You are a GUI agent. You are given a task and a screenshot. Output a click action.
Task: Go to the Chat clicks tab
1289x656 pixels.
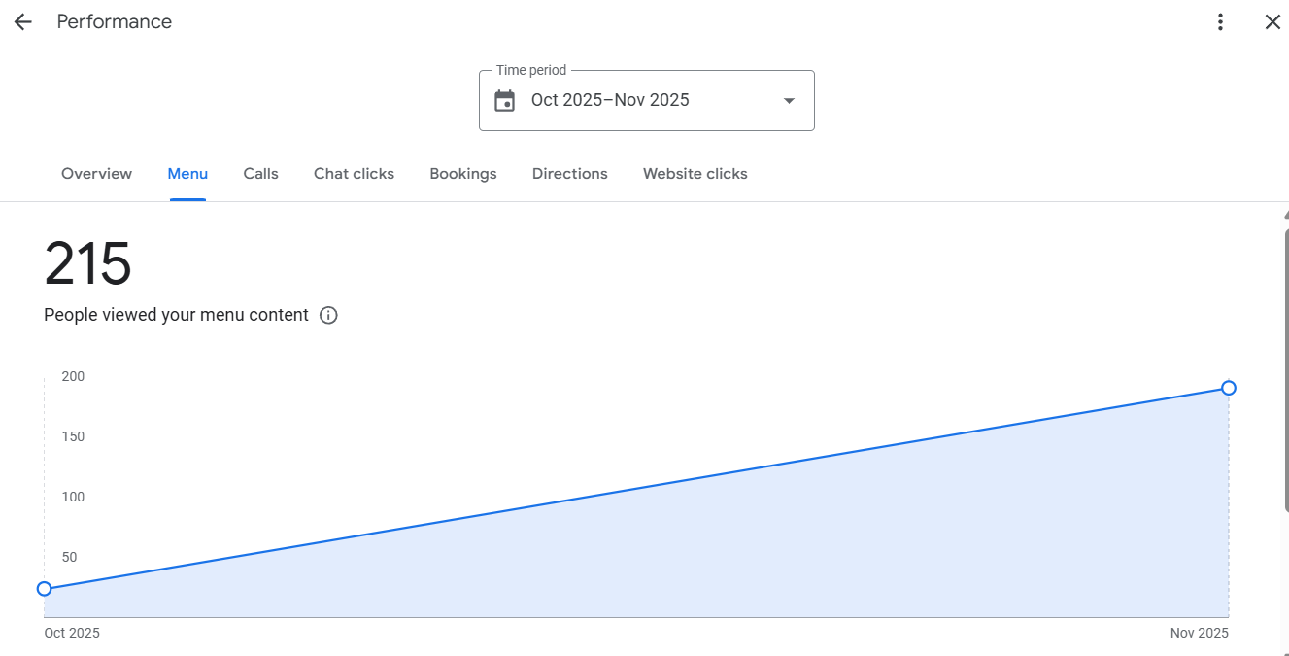pyautogui.click(x=354, y=174)
